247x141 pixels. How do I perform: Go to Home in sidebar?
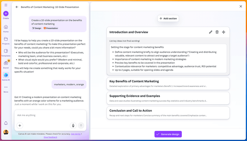(x=6, y=29)
